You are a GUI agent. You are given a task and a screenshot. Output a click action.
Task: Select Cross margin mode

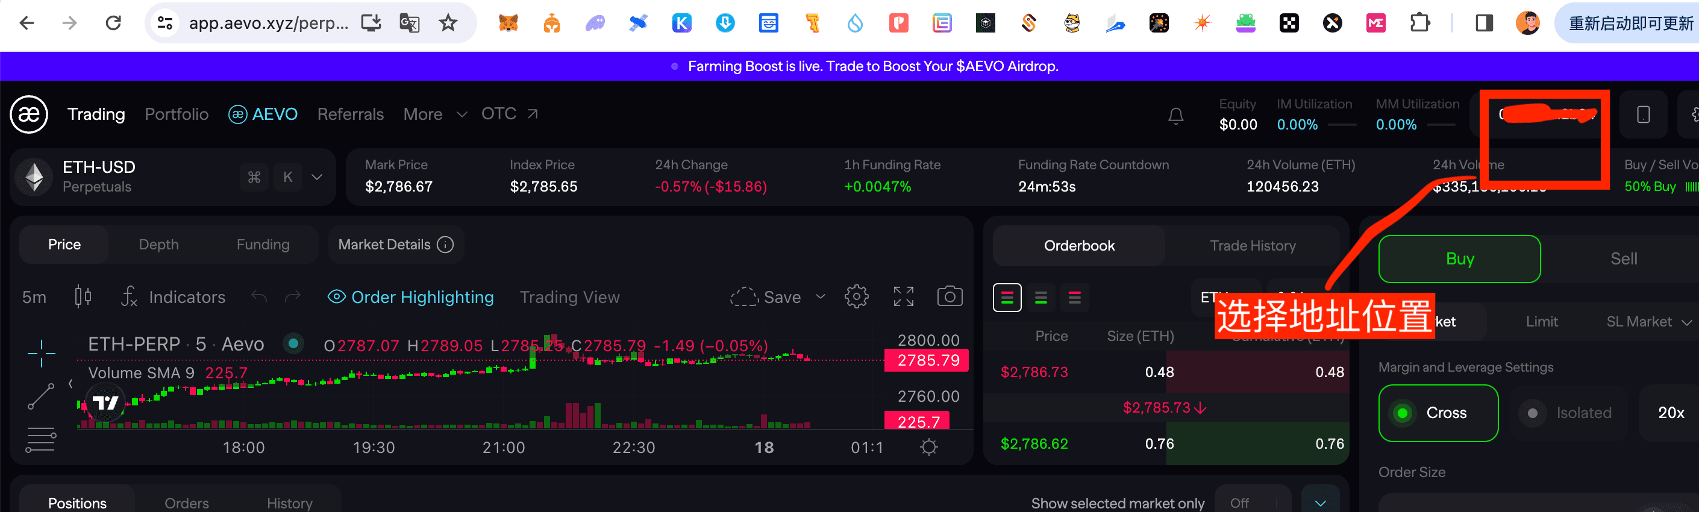pyautogui.click(x=1438, y=413)
